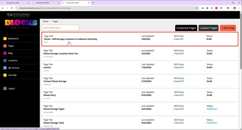This screenshot has height=130, width=242.
Task: Click the browser address bar URL
Action: pos(45,8)
